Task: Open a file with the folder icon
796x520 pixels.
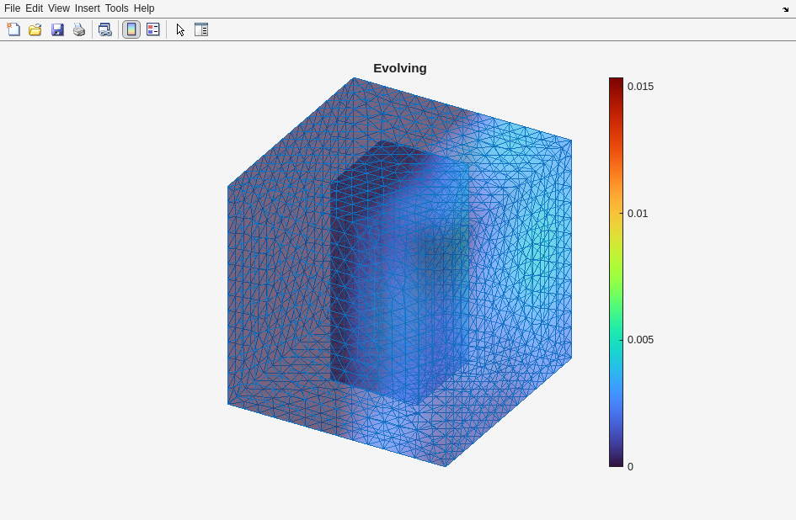Action: [x=35, y=29]
